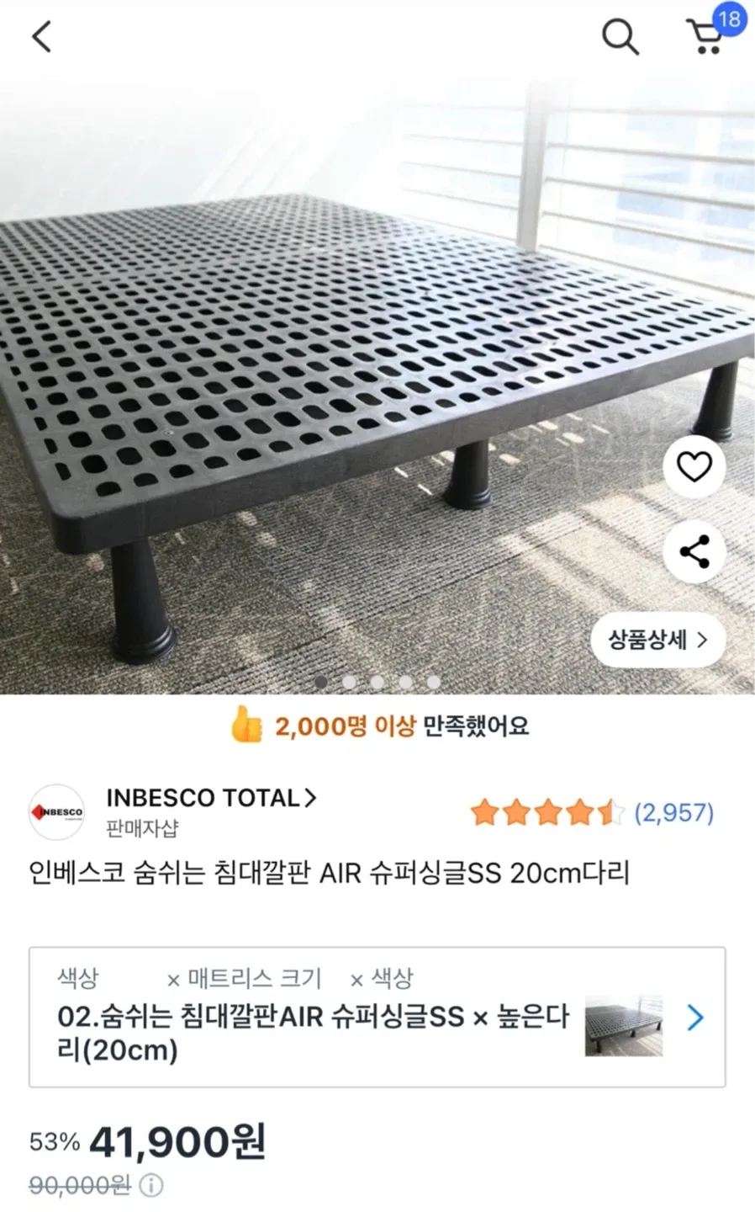Open the 2,957 reviews count
This screenshot has width=755, height=1212.
pos(673,813)
